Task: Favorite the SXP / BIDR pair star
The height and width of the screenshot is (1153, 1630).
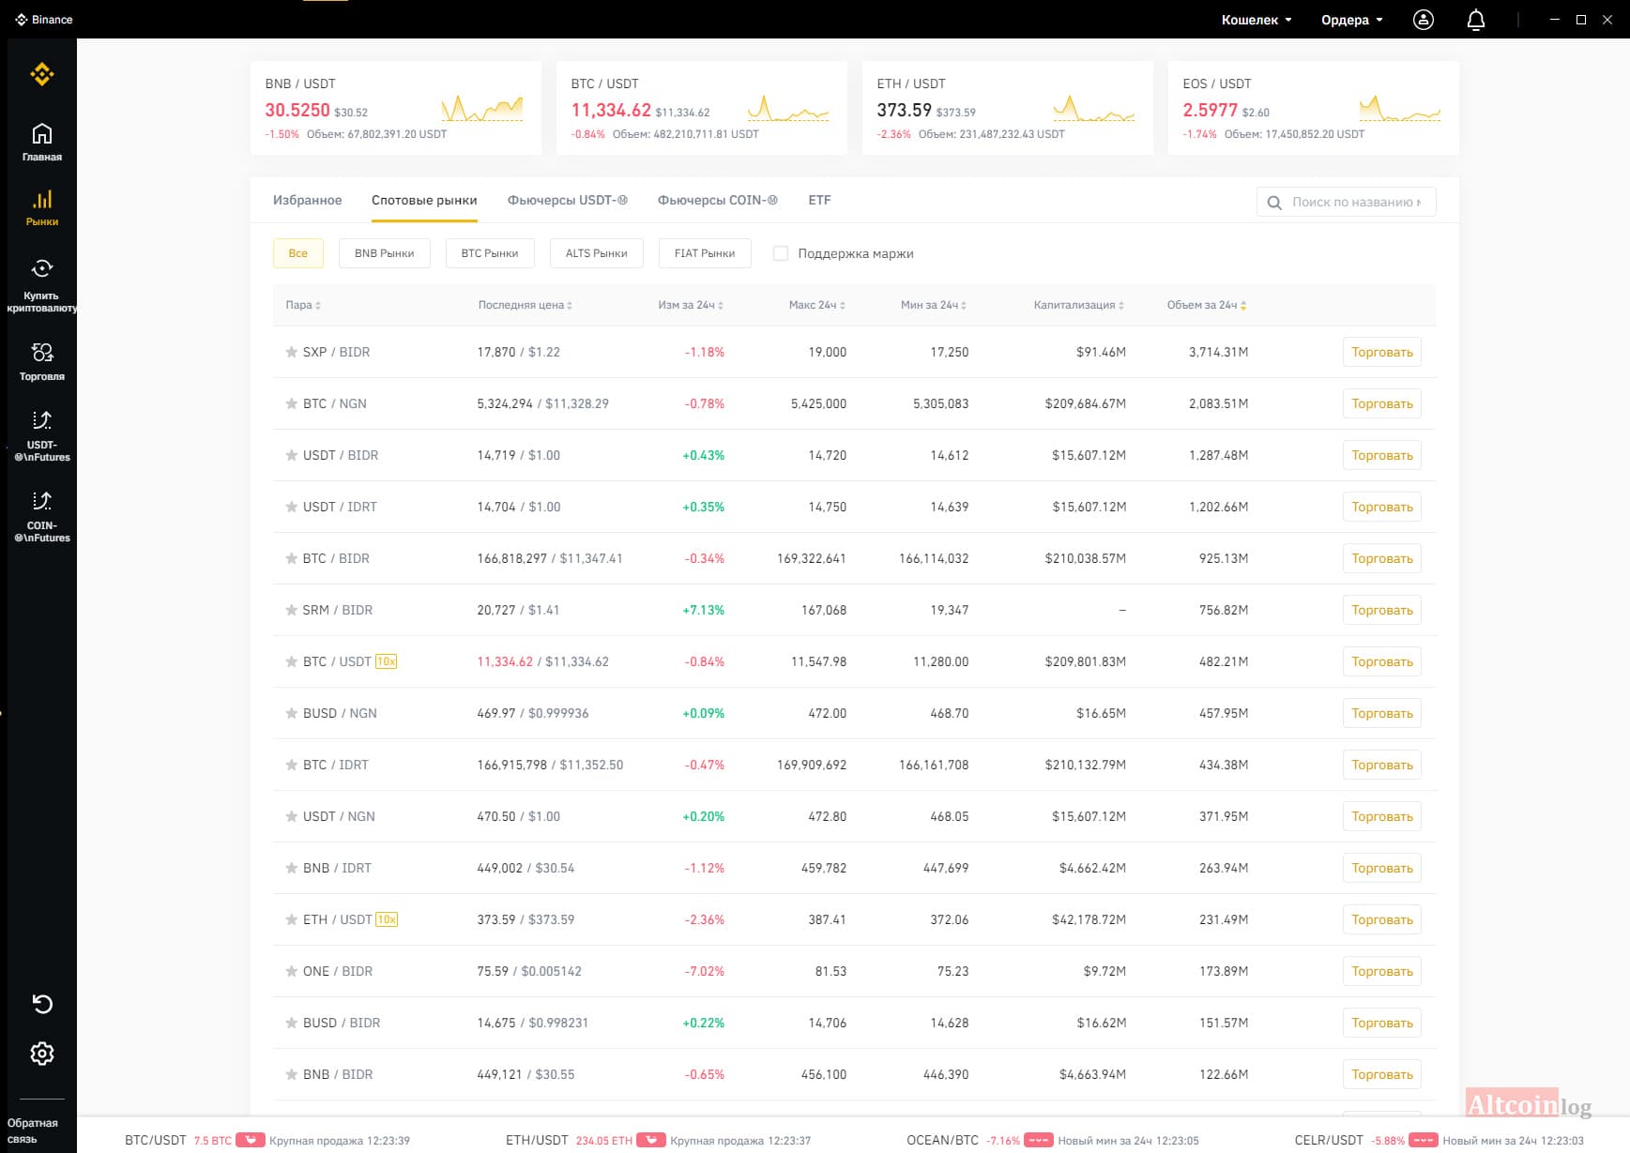Action: coord(292,352)
